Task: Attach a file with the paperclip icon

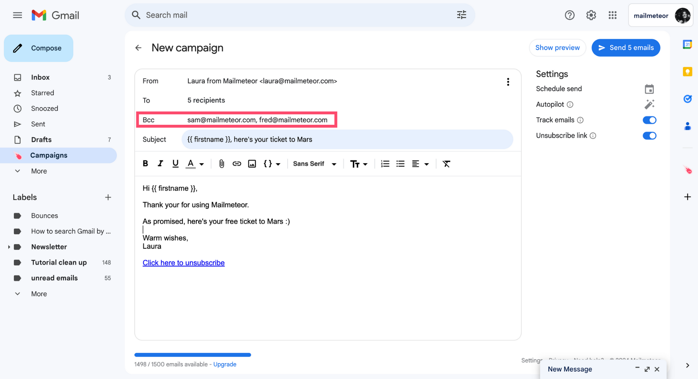Action: tap(222, 164)
